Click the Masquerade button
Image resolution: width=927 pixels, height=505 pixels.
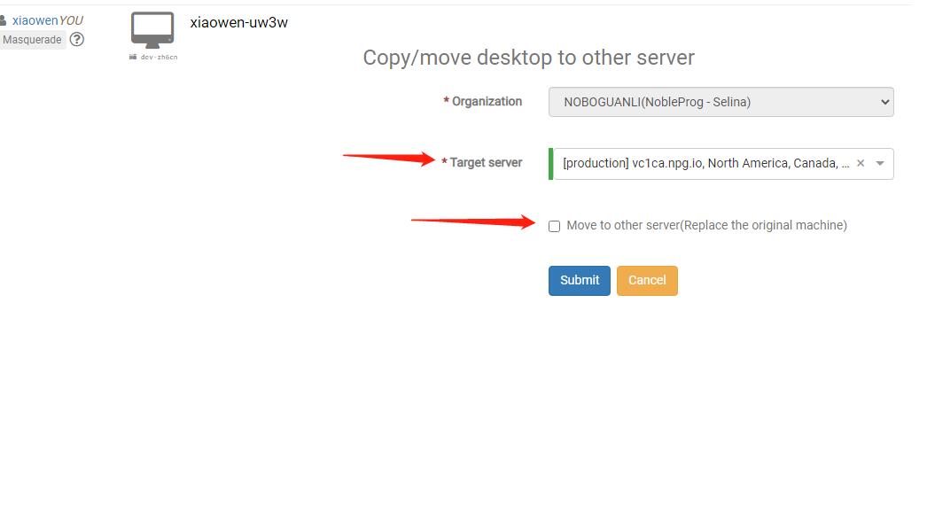[x=33, y=40]
